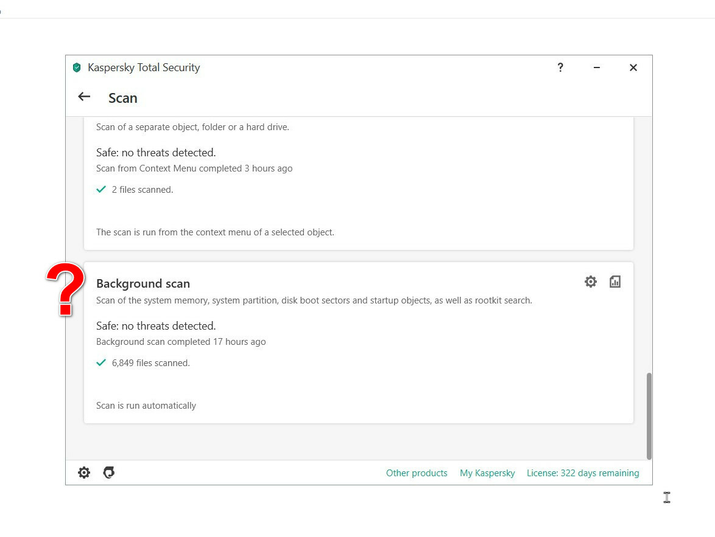Click the help question mark in the title bar

point(560,68)
